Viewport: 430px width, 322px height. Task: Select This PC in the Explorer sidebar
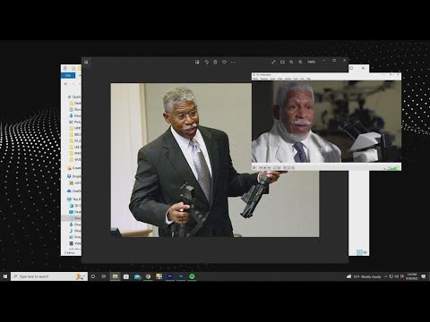pos(74,199)
